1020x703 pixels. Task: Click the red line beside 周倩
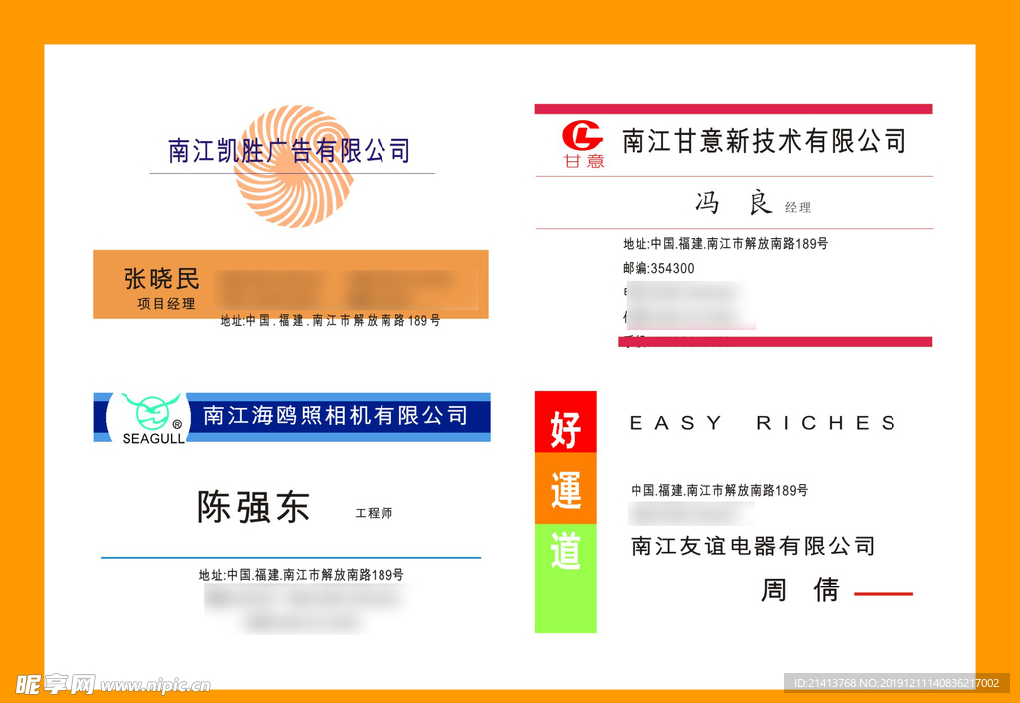click(884, 594)
